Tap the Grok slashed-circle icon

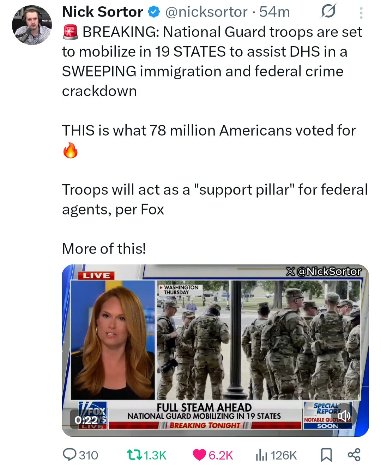tap(328, 12)
